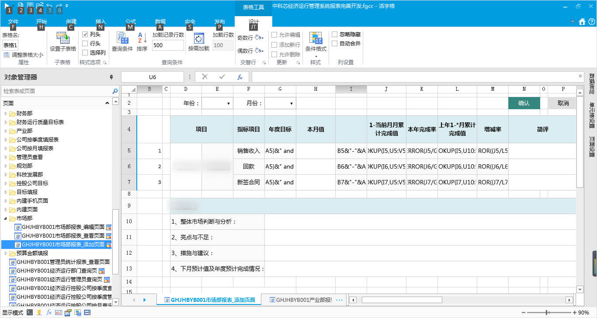Click the horizontal scrollbar of the sheet
This screenshot has width=597, height=318.
[402, 300]
